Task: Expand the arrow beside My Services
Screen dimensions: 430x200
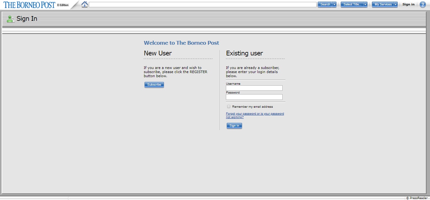Action: (396, 4)
